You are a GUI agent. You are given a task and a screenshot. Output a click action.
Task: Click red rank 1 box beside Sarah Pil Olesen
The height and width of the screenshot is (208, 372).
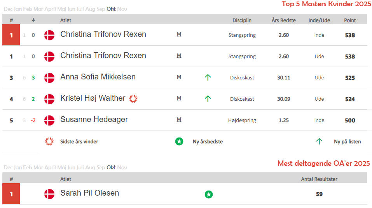pyautogui.click(x=11, y=194)
